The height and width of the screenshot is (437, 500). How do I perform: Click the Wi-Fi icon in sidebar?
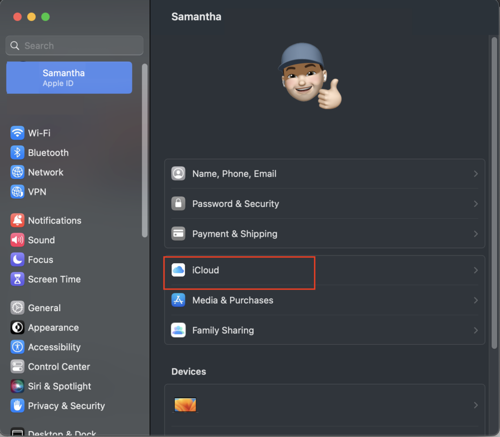[18, 133]
